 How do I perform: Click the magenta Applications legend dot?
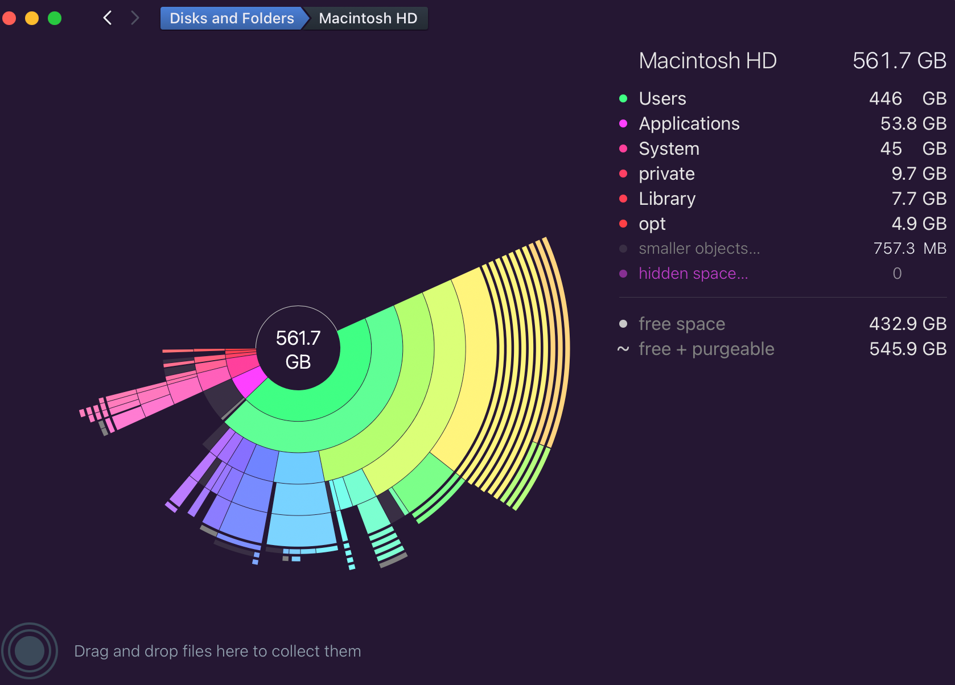(623, 123)
